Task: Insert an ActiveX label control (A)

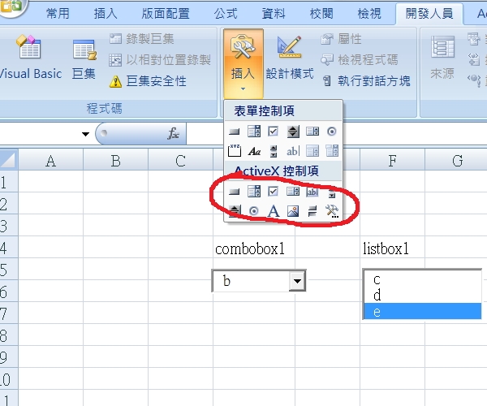Action: [x=274, y=211]
